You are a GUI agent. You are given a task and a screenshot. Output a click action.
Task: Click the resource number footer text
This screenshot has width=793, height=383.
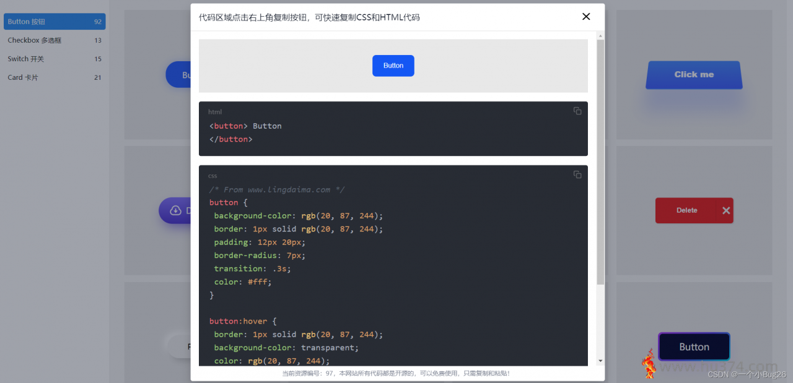pyautogui.click(x=396, y=373)
